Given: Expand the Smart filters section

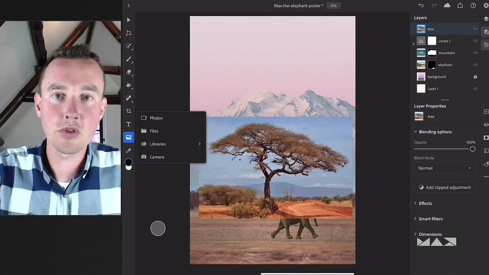Looking at the screenshot, I should pyautogui.click(x=430, y=219).
